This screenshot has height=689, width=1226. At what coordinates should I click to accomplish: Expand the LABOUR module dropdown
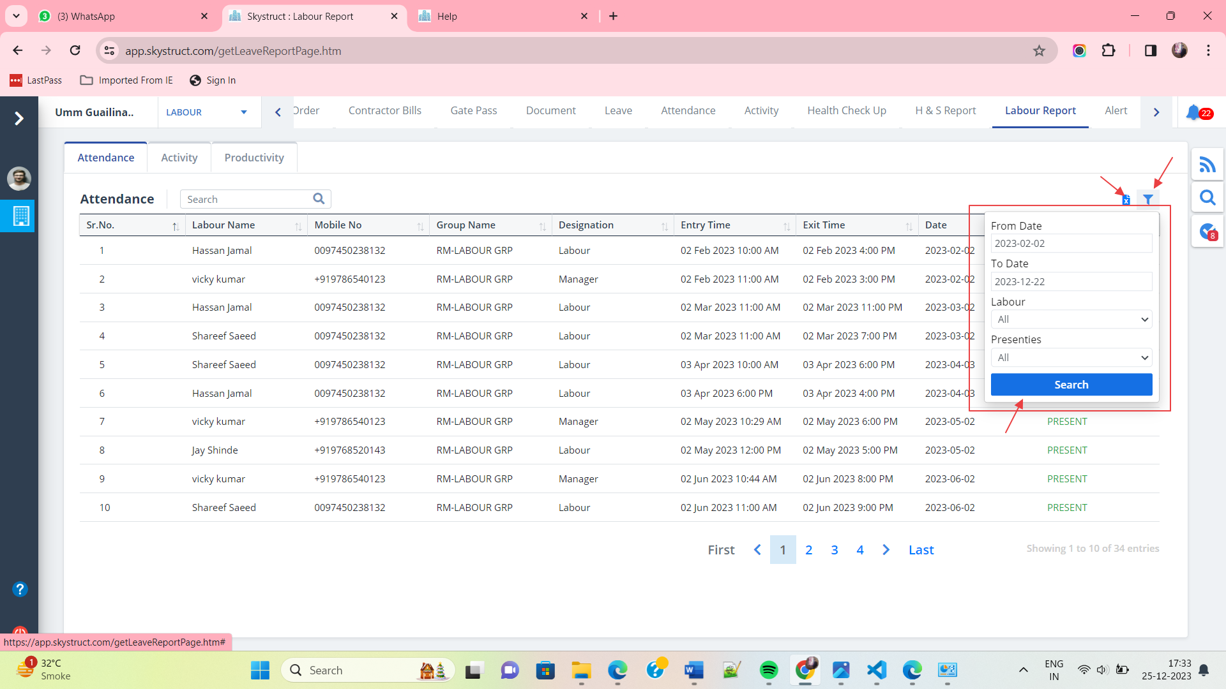pos(243,112)
